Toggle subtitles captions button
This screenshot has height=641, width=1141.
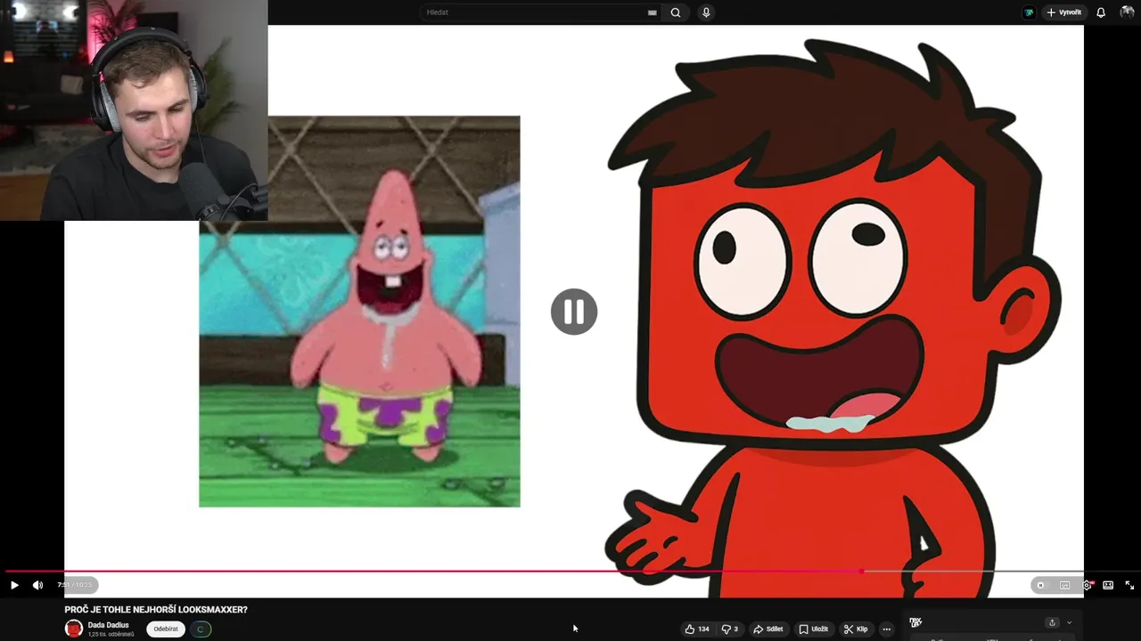click(x=1064, y=585)
